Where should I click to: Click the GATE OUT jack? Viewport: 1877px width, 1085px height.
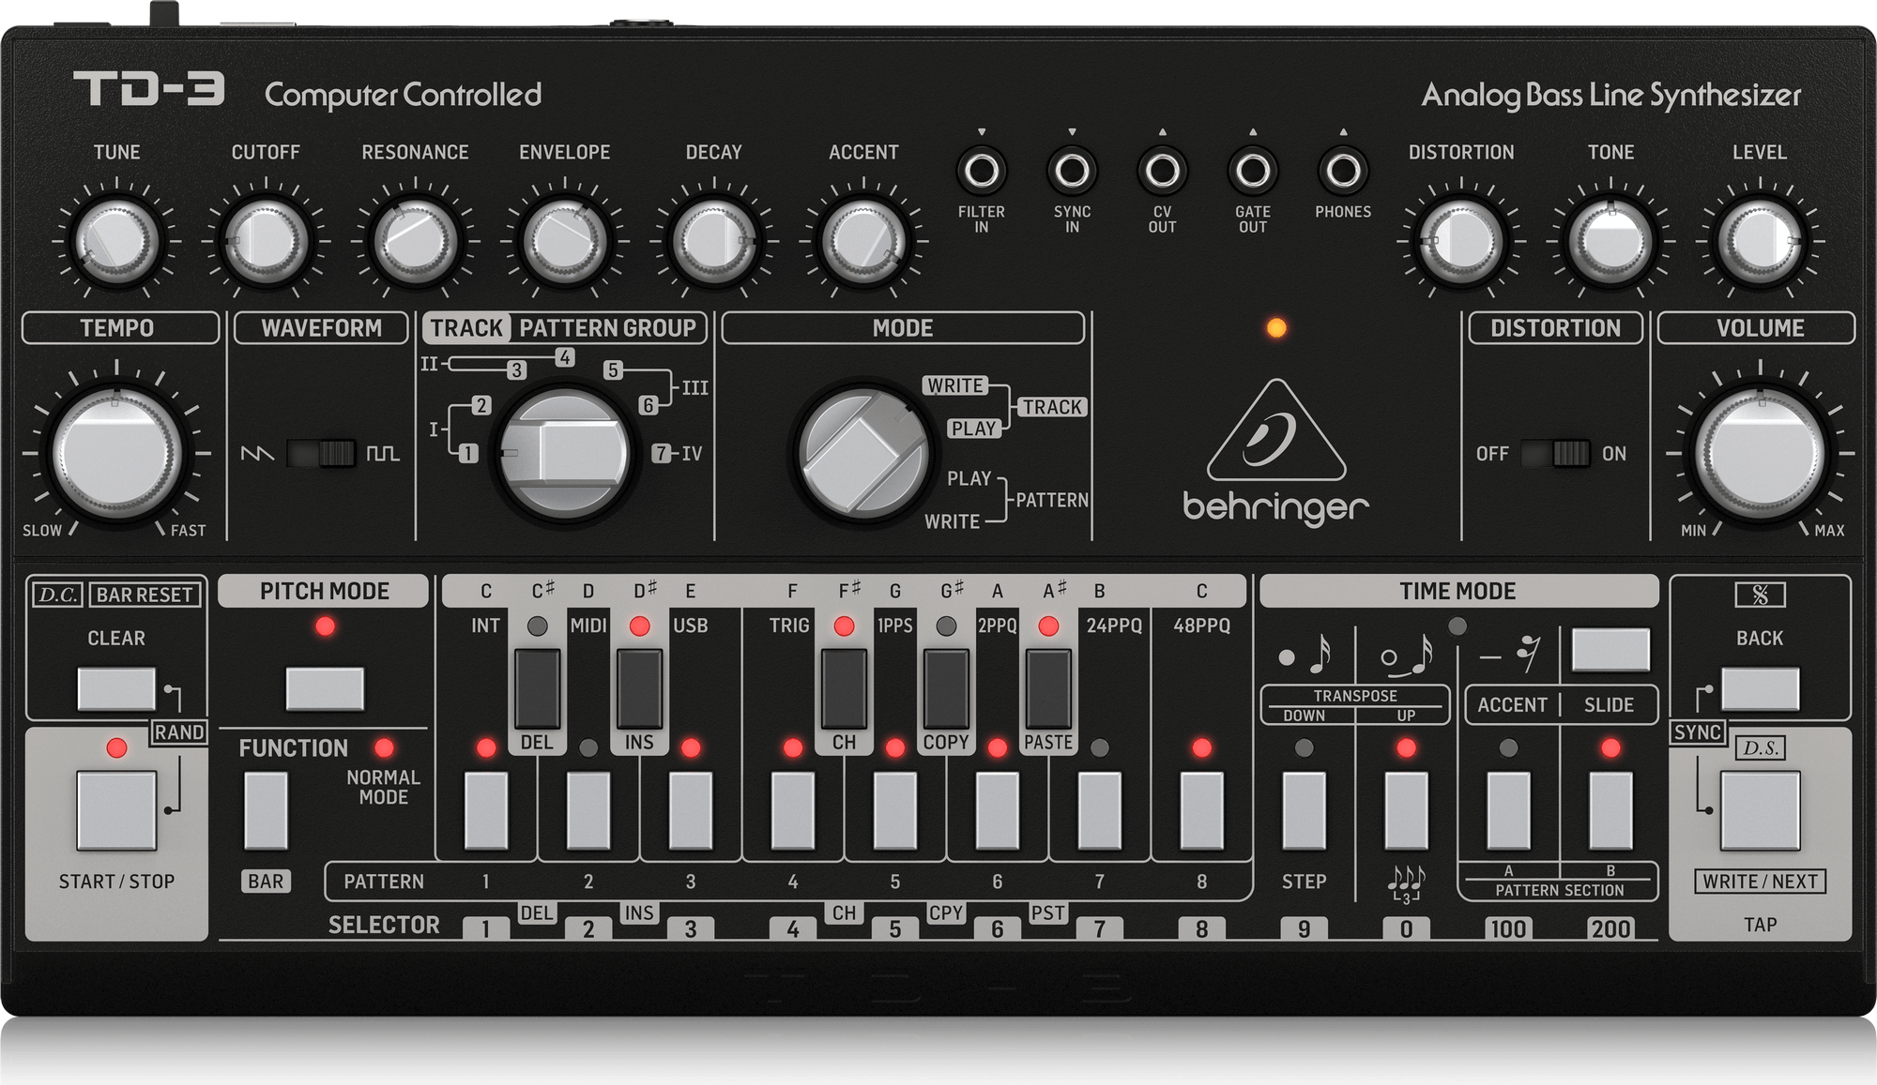(1253, 171)
